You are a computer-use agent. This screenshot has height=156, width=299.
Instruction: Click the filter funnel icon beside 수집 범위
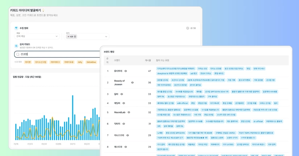(x=16, y=28)
